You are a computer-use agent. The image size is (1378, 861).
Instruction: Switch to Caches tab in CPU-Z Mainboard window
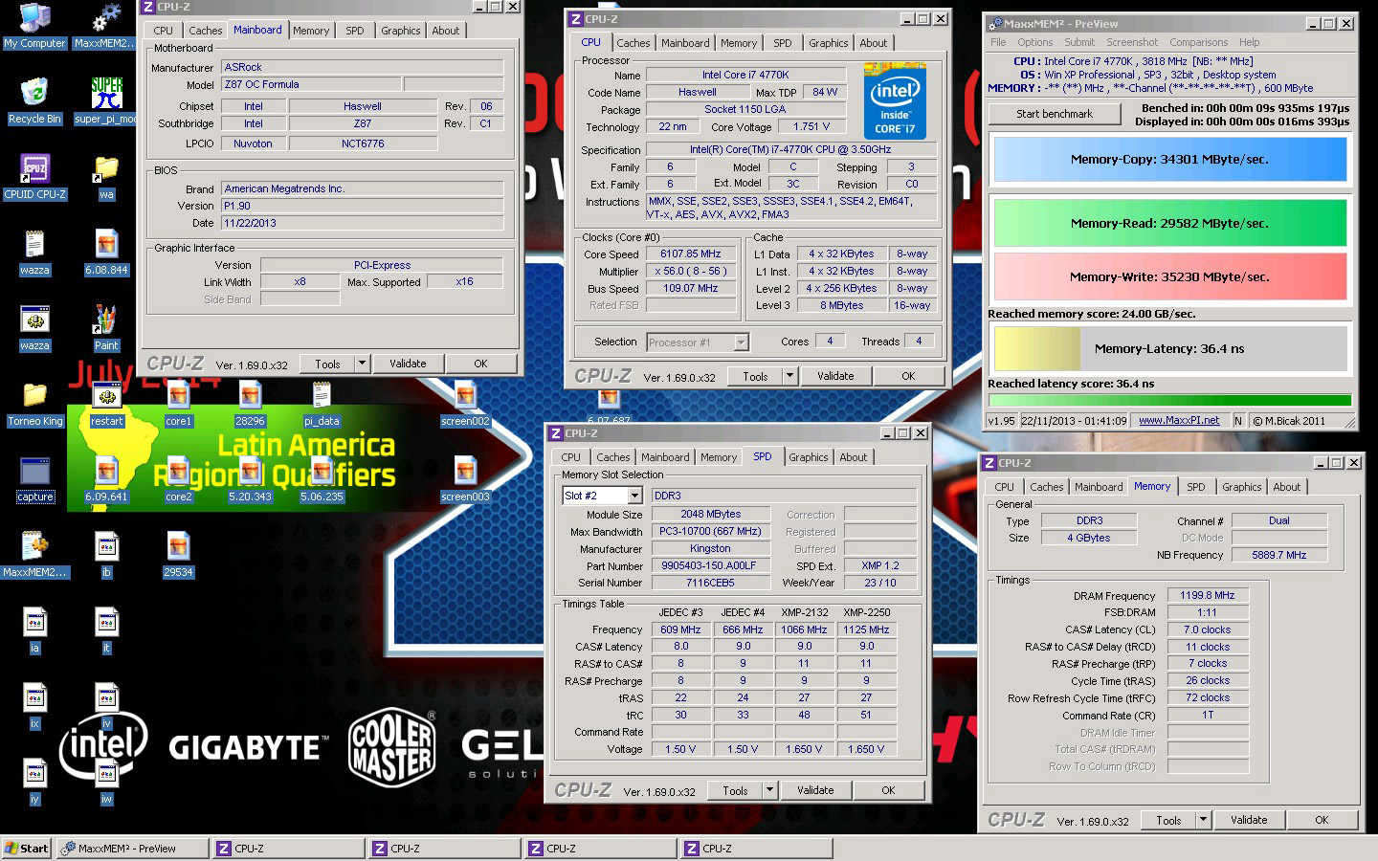tap(206, 31)
